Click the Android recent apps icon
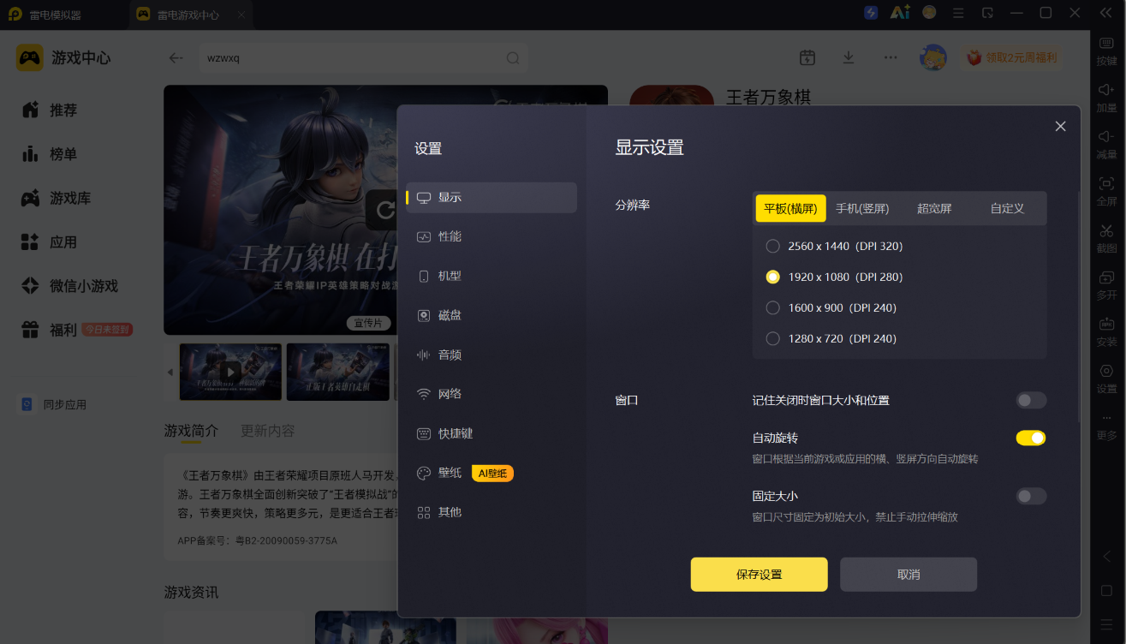The height and width of the screenshot is (644, 1126). (1106, 625)
